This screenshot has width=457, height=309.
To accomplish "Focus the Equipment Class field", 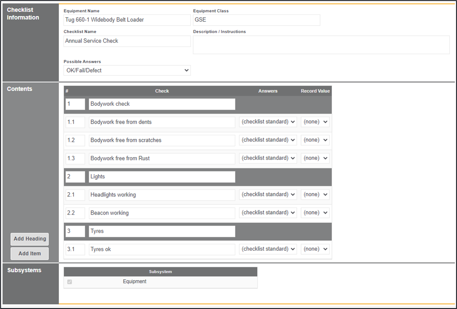I will [x=256, y=20].
